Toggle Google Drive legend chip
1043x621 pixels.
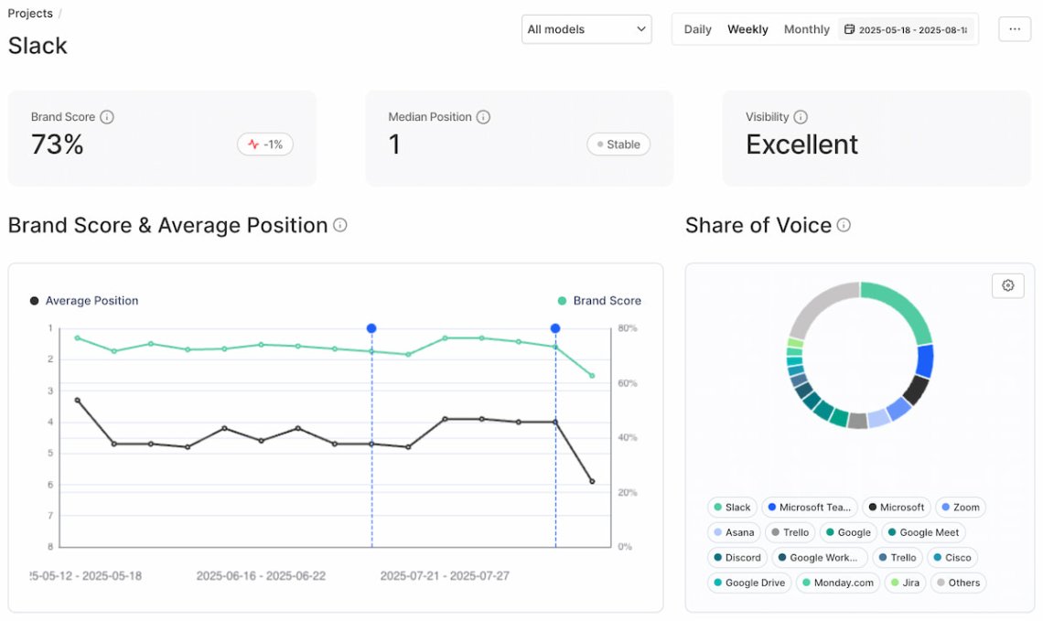(748, 584)
